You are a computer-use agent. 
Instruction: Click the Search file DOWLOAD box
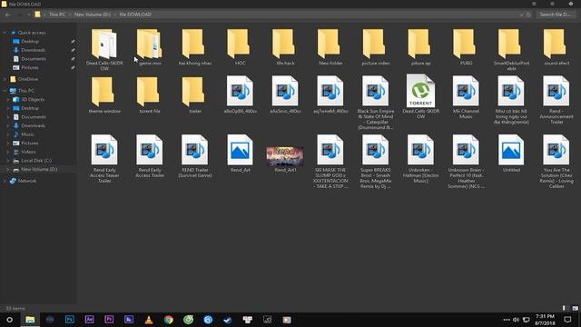[x=556, y=15]
